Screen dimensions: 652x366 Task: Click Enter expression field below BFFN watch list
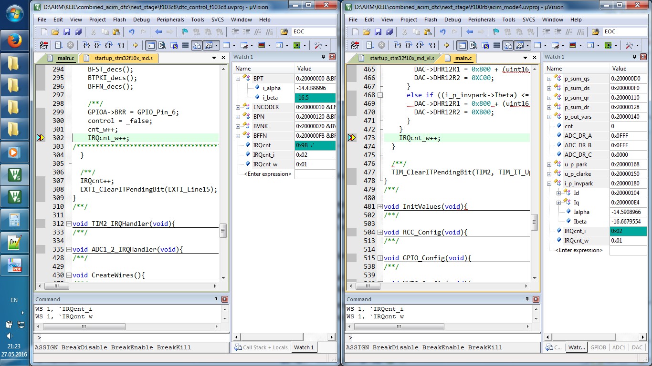click(267, 174)
